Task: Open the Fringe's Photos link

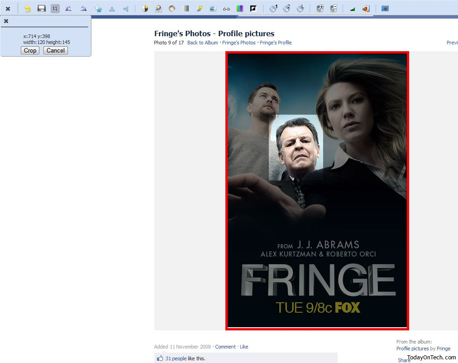Action: (239, 43)
